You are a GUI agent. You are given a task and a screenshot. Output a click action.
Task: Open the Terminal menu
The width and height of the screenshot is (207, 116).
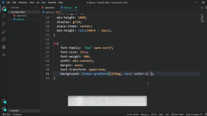[52, 3]
